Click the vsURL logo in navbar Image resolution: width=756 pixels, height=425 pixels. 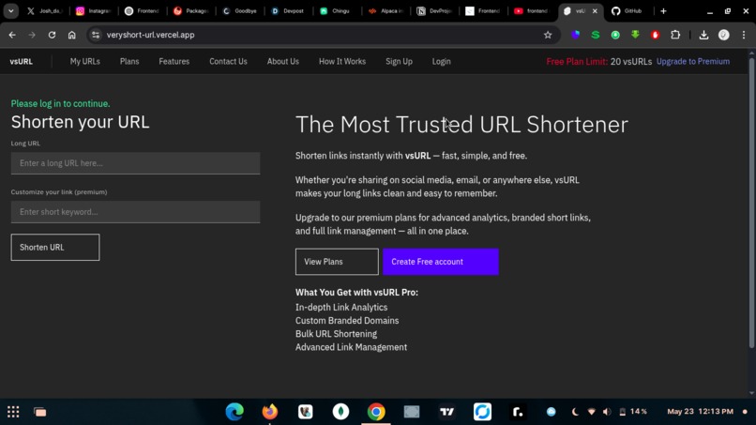click(22, 62)
